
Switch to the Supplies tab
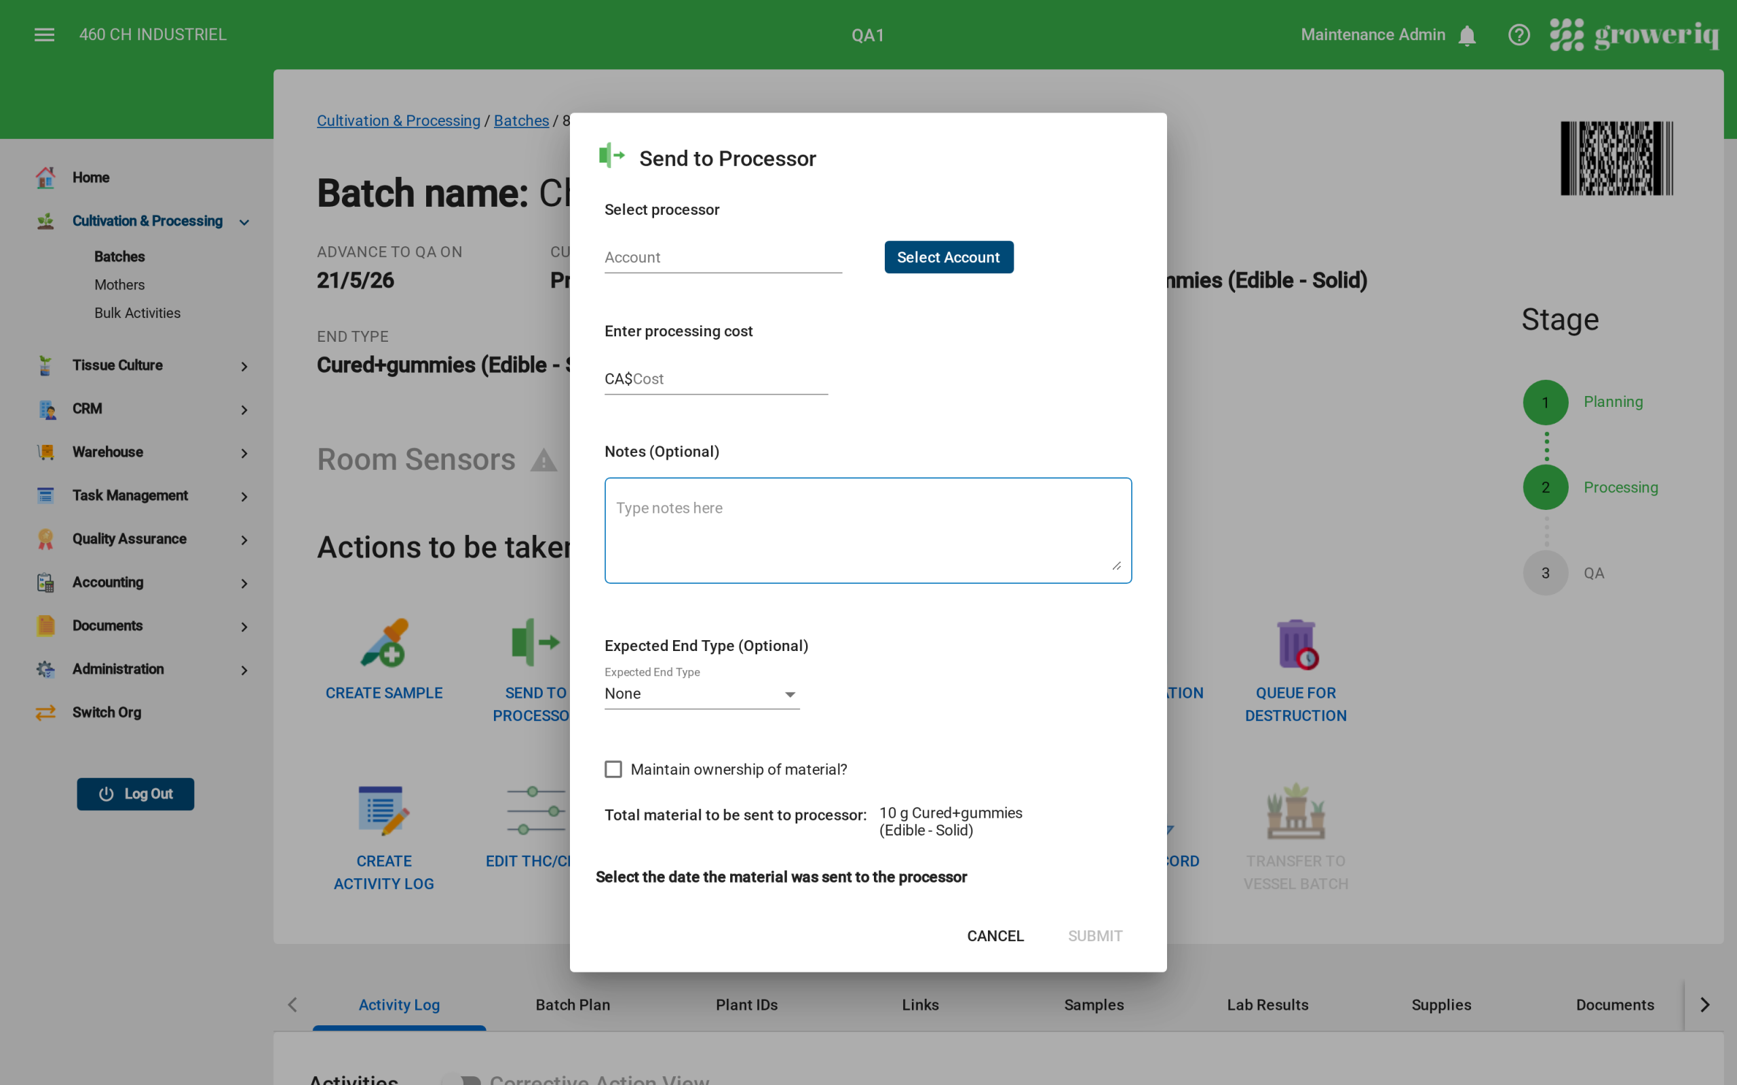coord(1441,1004)
